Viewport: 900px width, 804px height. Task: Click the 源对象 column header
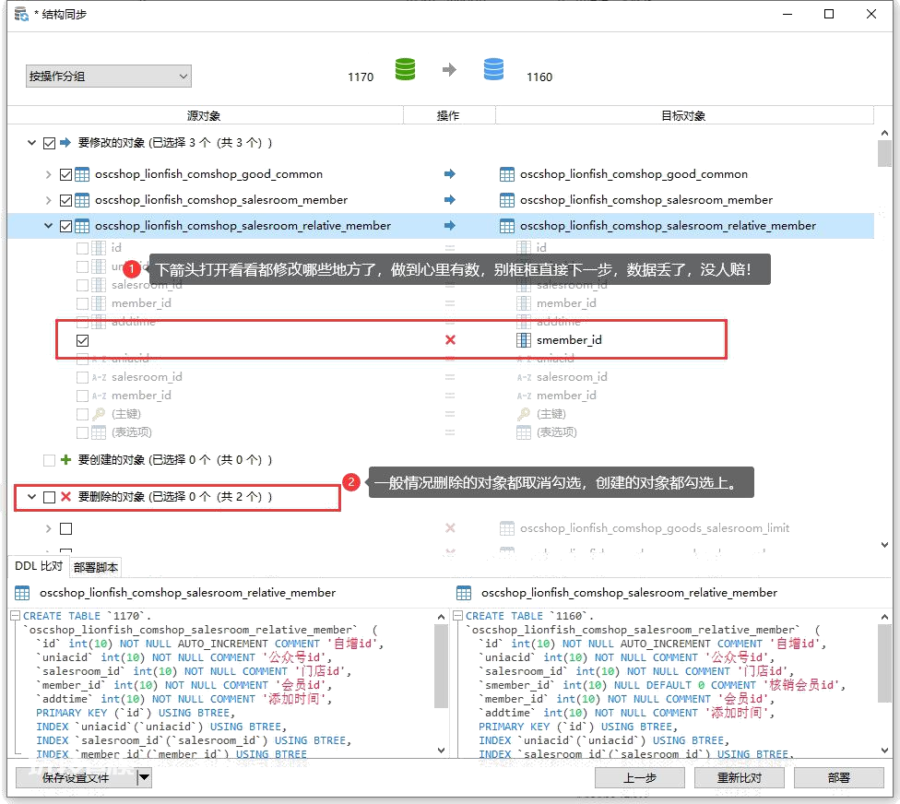pos(205,115)
